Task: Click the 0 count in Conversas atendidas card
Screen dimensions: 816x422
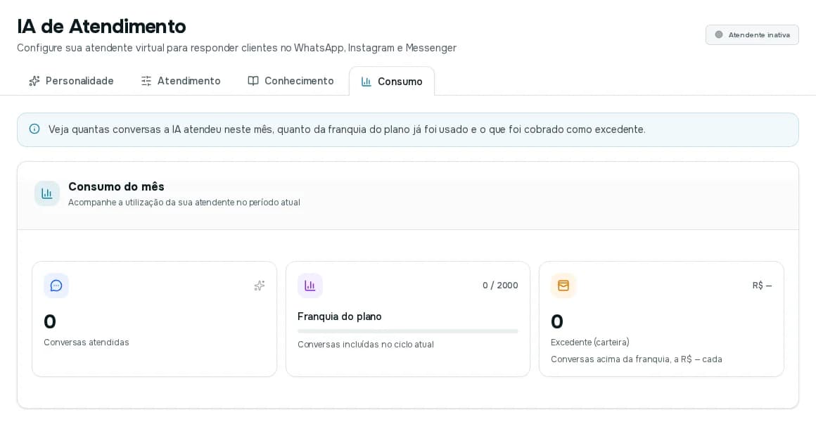Action: (x=50, y=321)
